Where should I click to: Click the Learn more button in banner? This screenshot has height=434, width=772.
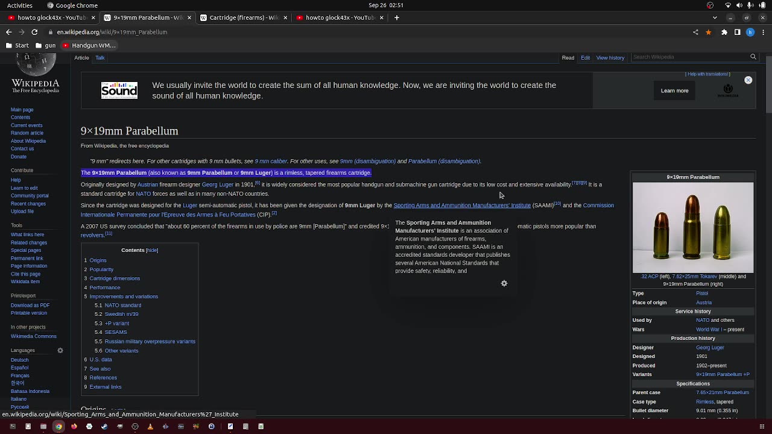pos(674,90)
